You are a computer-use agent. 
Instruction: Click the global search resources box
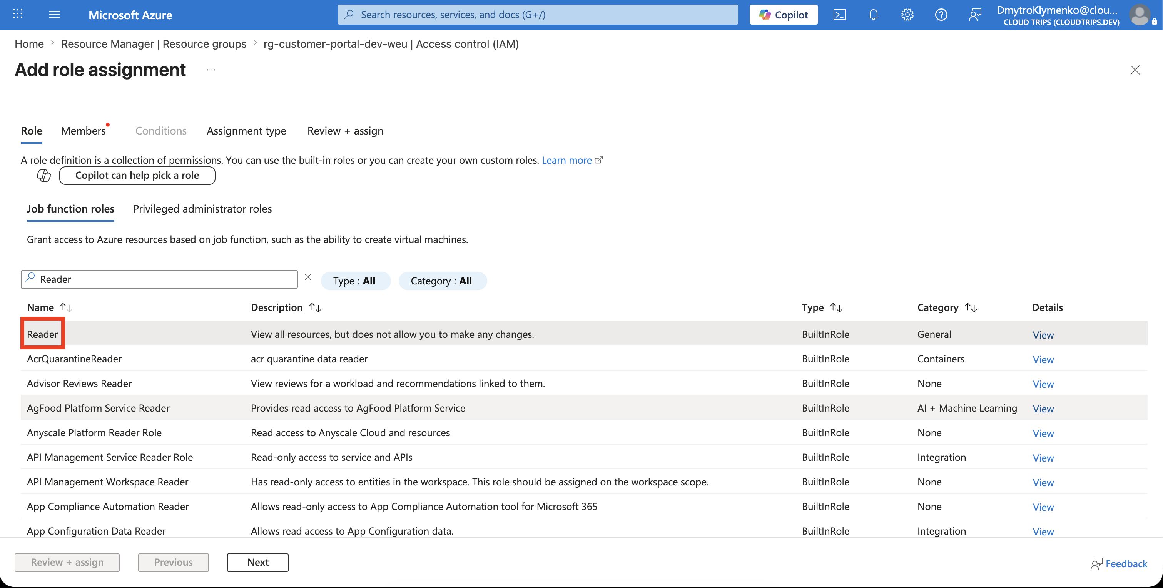coord(537,15)
